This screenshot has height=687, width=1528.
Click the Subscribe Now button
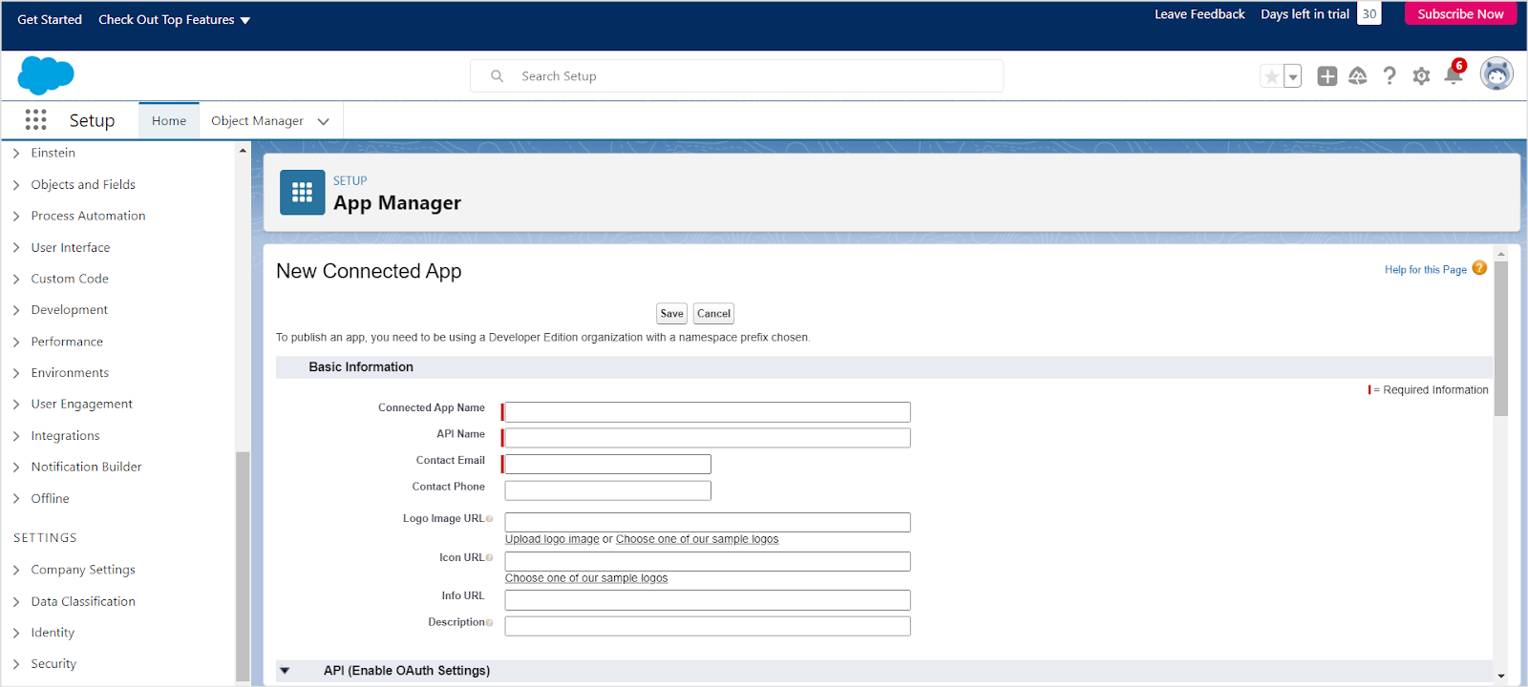pos(1459,14)
